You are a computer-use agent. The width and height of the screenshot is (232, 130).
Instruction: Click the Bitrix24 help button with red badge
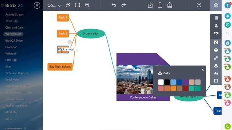point(228,5)
